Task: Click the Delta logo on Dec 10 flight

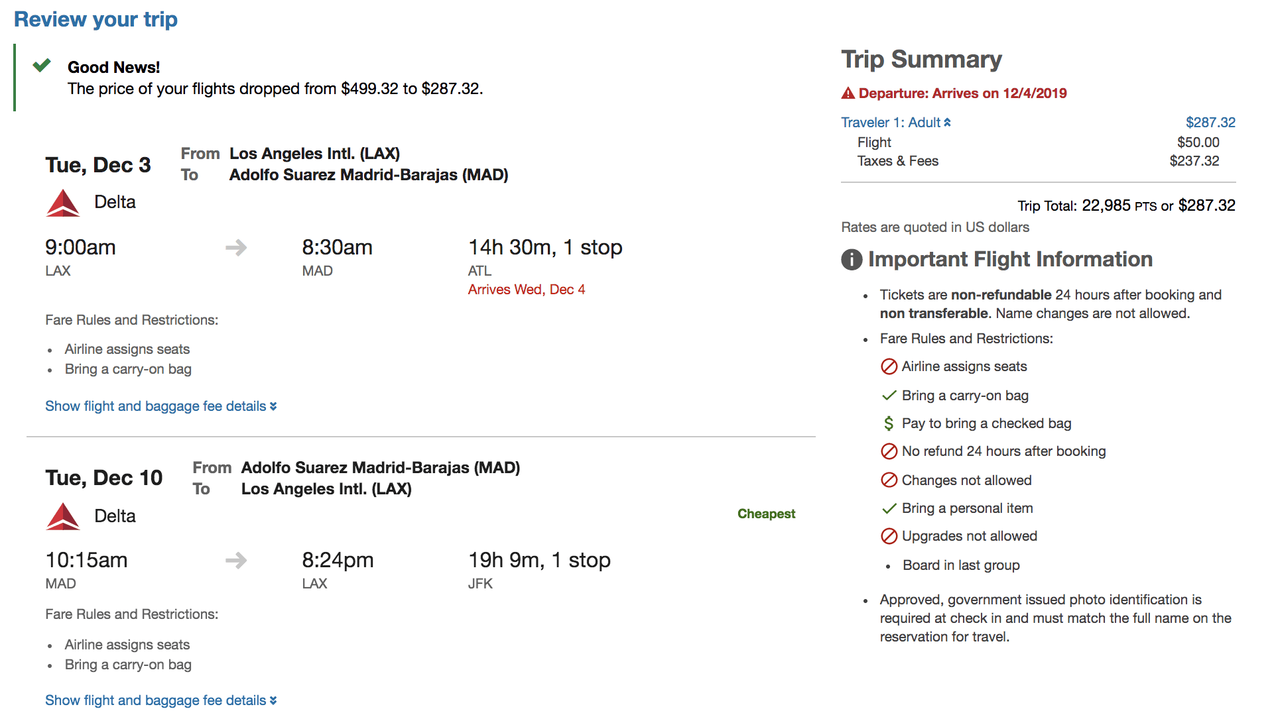Action: (63, 517)
